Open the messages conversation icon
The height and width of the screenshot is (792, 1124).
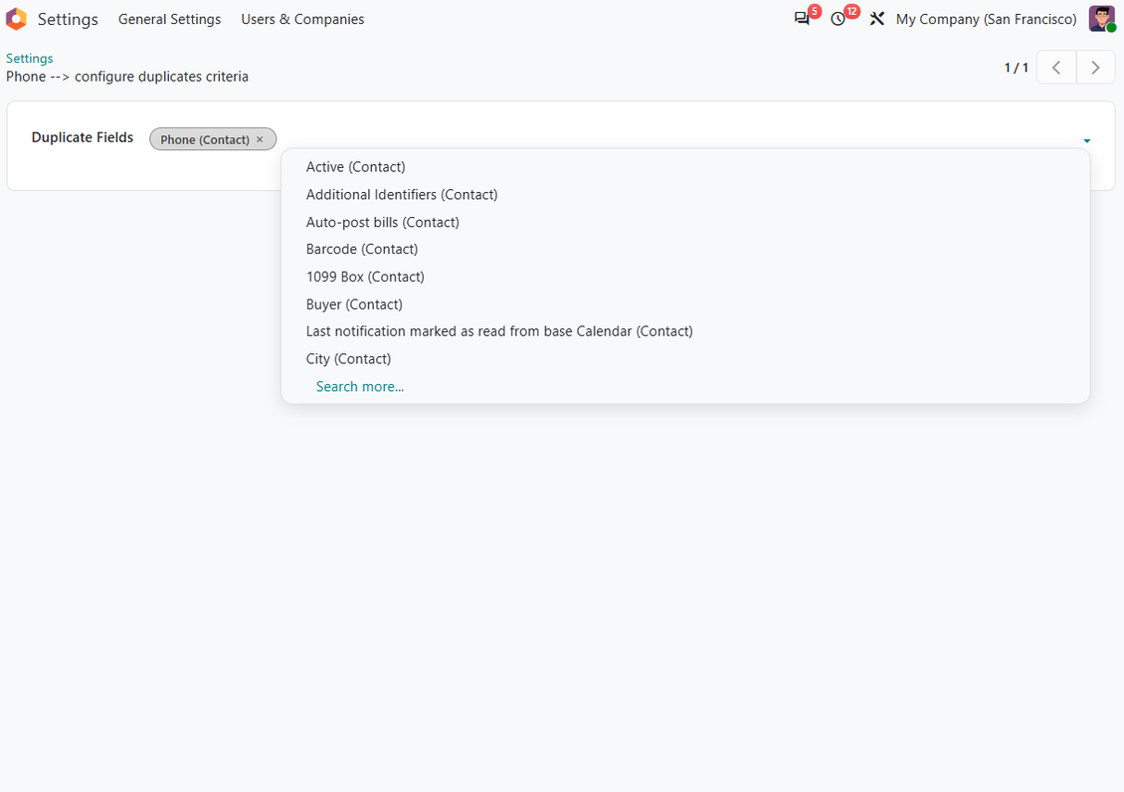802,19
